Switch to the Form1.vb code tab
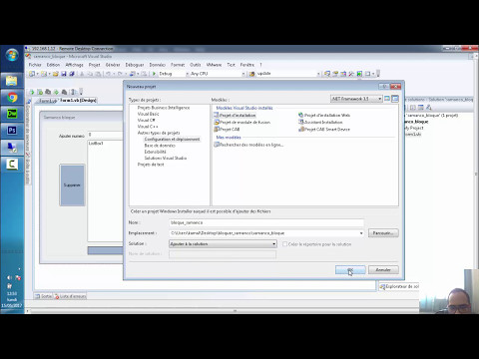Image resolution: width=479 pixels, height=359 pixels. (x=48, y=101)
